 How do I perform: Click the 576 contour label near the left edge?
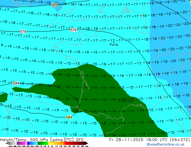pos(23,32)
